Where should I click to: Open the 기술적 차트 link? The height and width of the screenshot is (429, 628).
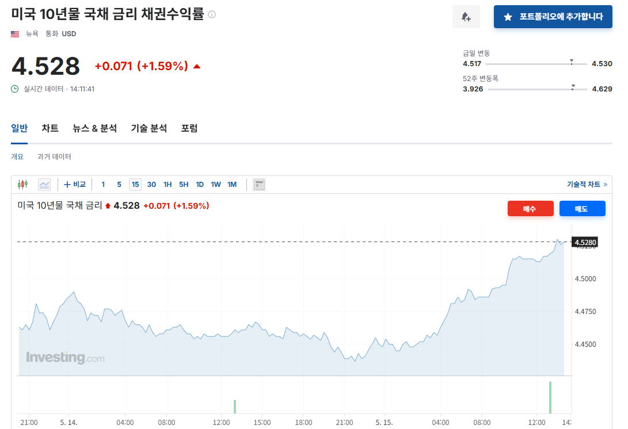point(587,185)
